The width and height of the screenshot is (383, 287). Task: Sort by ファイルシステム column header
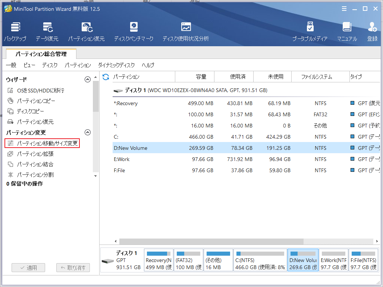click(x=320, y=77)
